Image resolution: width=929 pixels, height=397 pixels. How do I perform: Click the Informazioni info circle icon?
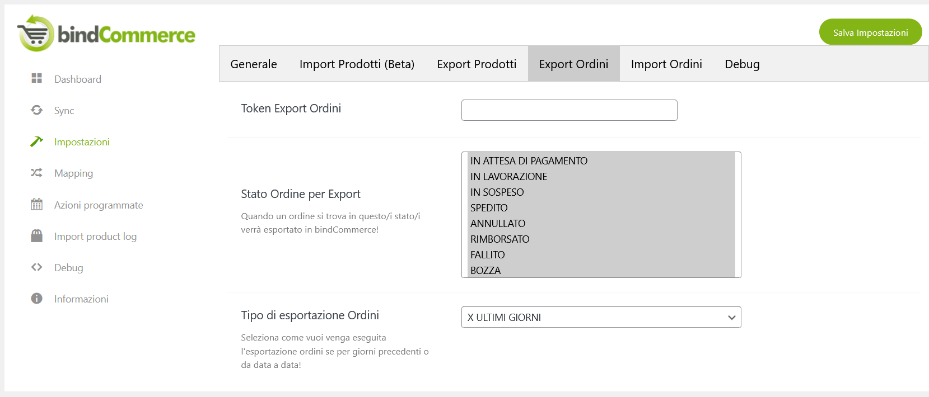tap(37, 299)
